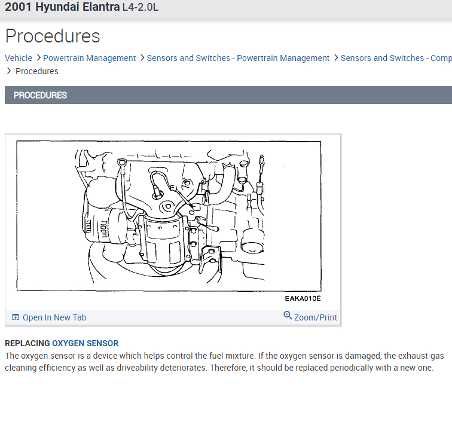The height and width of the screenshot is (443, 452).
Task: Click the open-in-new-tab window icon
Action: click(x=16, y=317)
